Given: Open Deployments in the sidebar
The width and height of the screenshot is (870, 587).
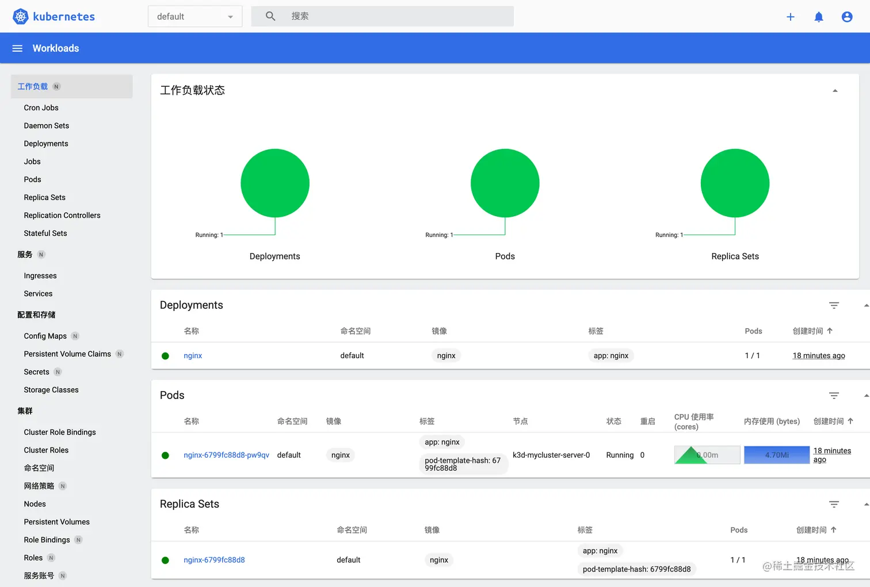Looking at the screenshot, I should coord(46,144).
